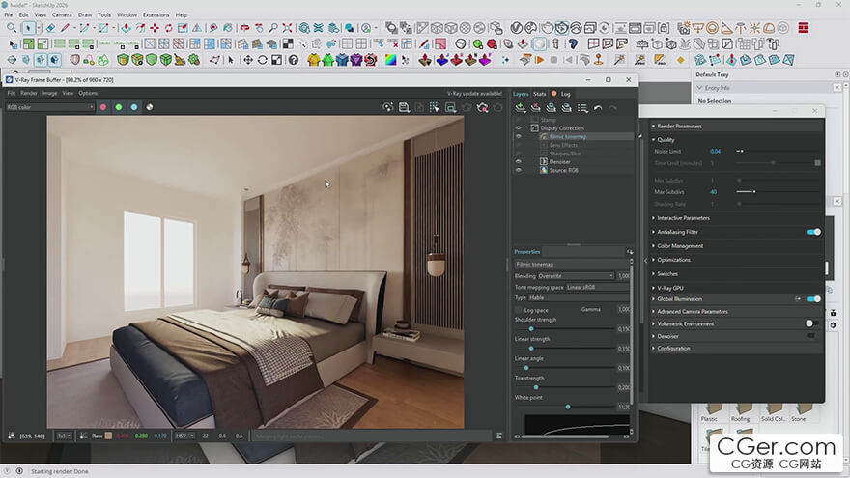Expand the Configuration section
Viewport: 850px width, 478px height.
(x=673, y=349)
